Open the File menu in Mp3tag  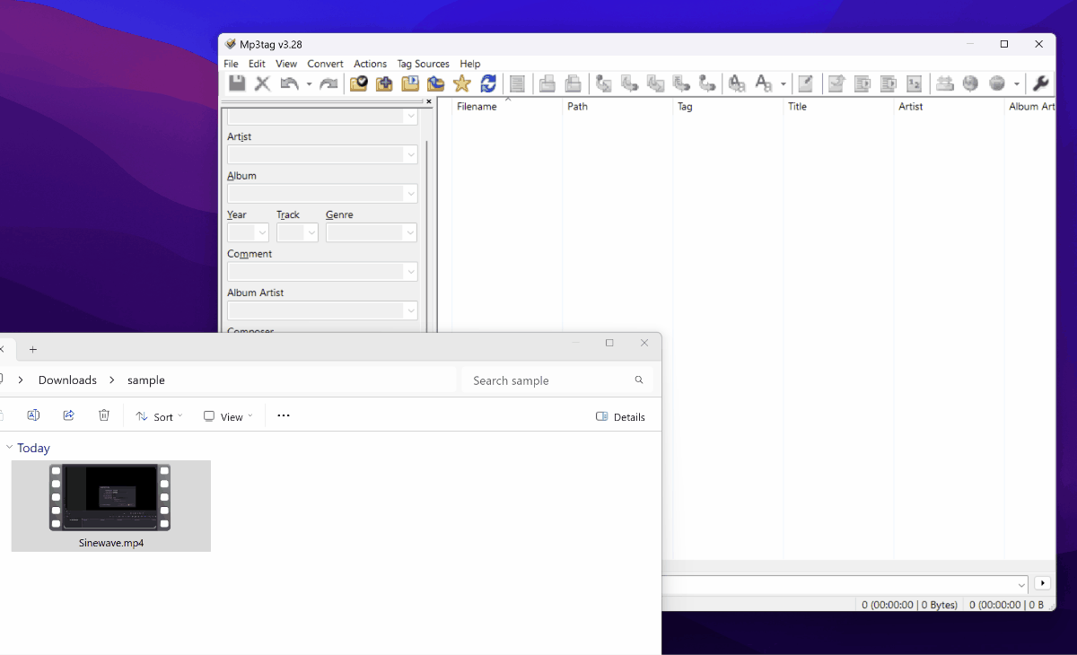[231, 64]
